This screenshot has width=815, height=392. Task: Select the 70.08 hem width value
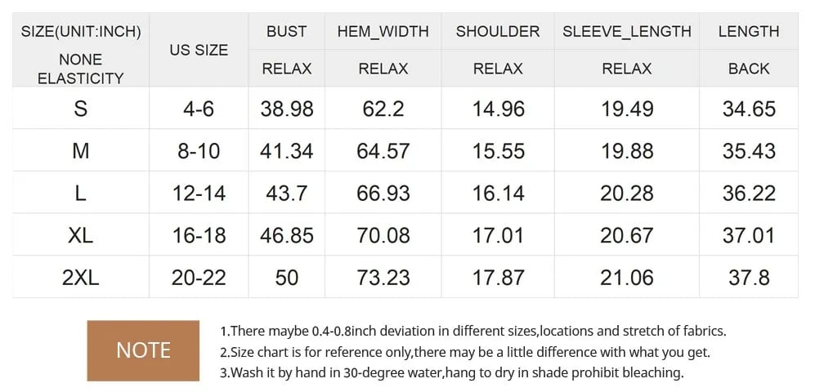[383, 235]
